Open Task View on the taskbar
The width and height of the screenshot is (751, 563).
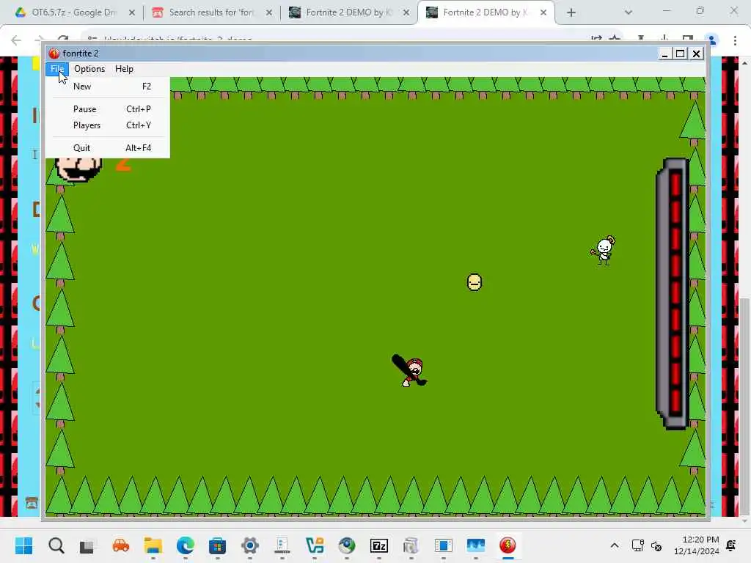click(x=87, y=546)
